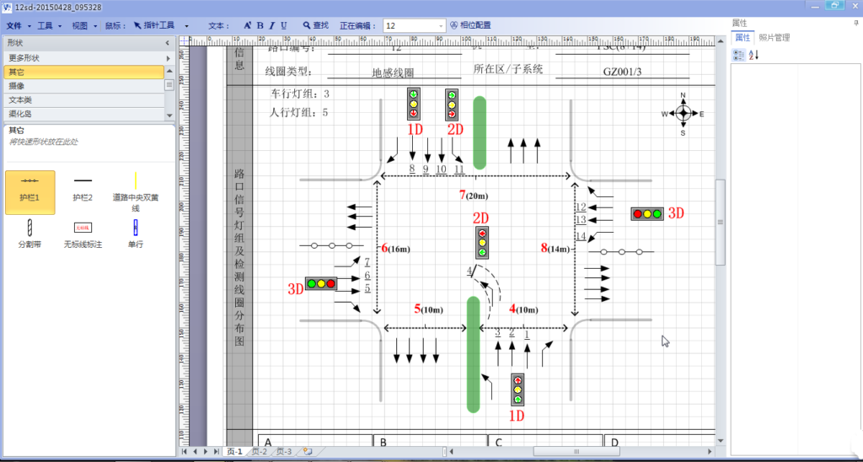Viewport: 863px width, 462px height.
Task: Switch to the 页-2 page tab
Action: click(x=259, y=452)
